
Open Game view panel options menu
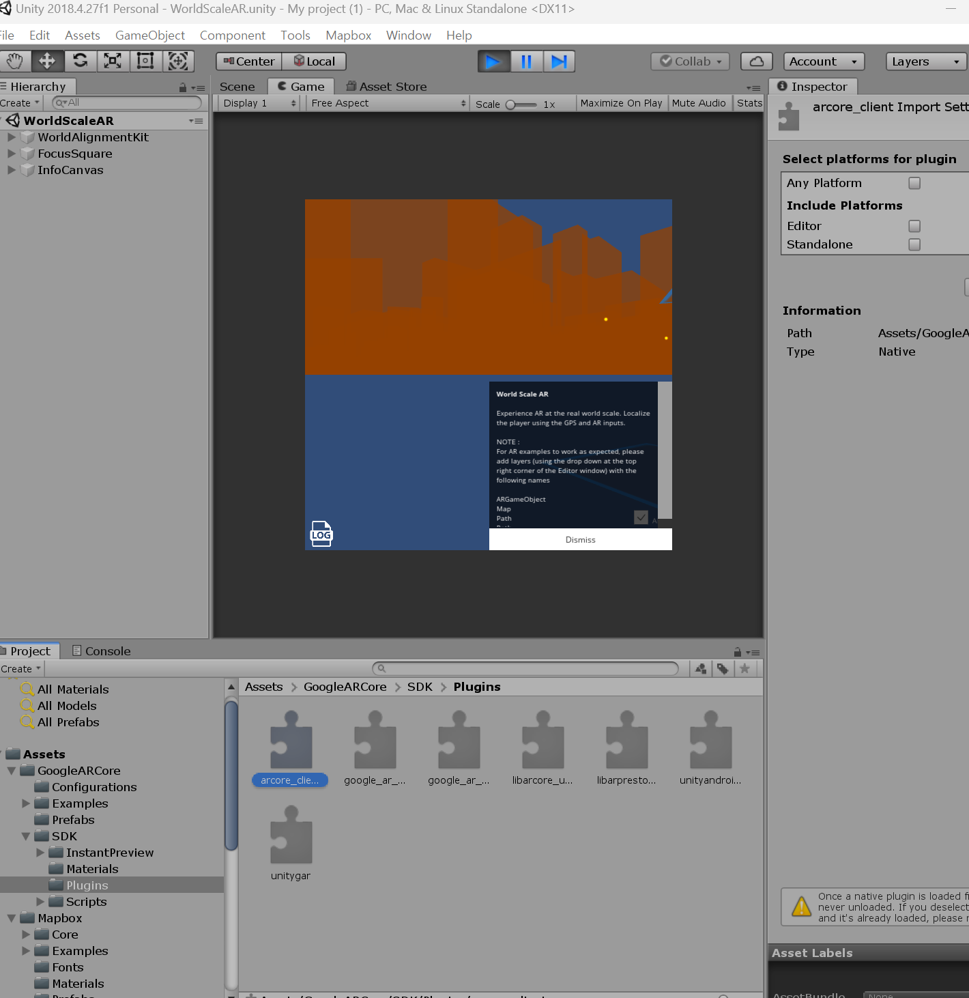(x=753, y=88)
